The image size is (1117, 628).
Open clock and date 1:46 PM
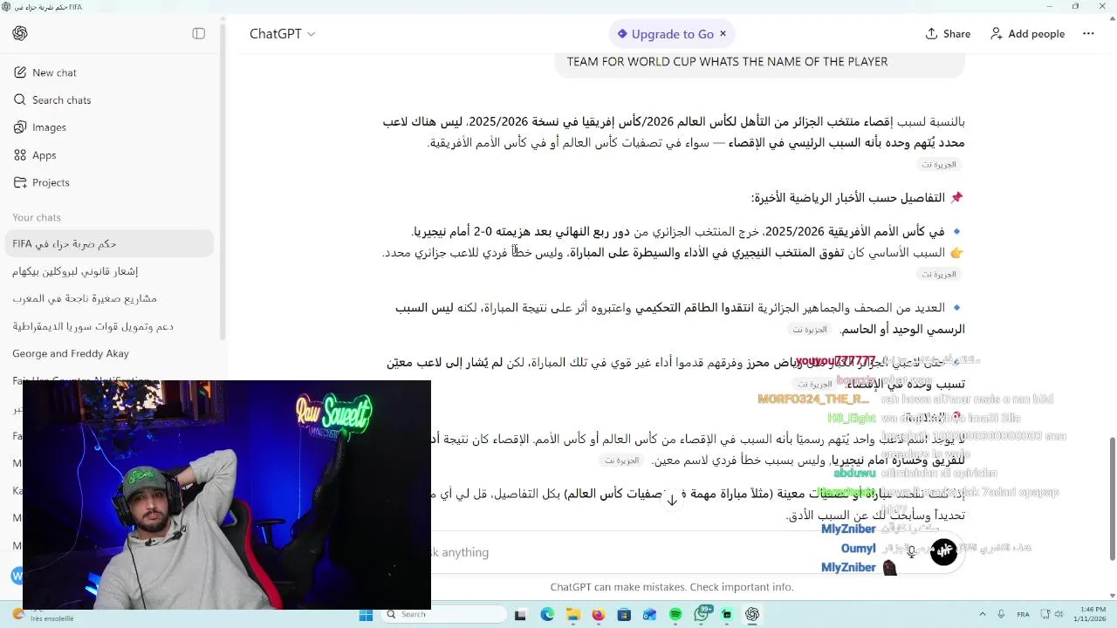click(1092, 615)
